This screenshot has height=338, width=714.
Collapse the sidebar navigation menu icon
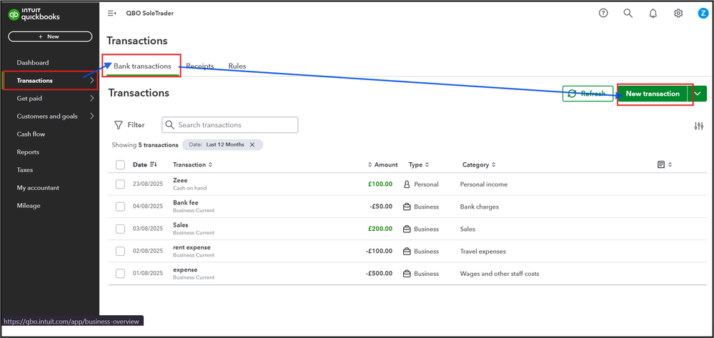tap(111, 13)
